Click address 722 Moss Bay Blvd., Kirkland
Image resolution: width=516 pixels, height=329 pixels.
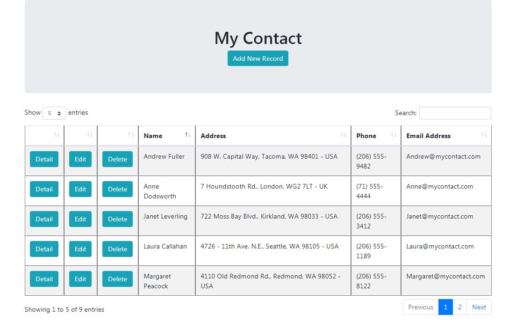tap(269, 217)
